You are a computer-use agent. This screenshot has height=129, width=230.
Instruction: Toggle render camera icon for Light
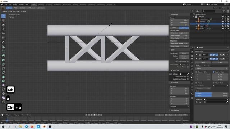click(x=228, y=26)
